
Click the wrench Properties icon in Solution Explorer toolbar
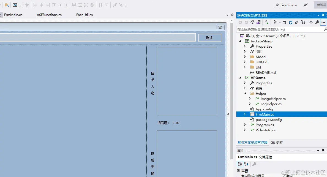[x=317, y=22]
